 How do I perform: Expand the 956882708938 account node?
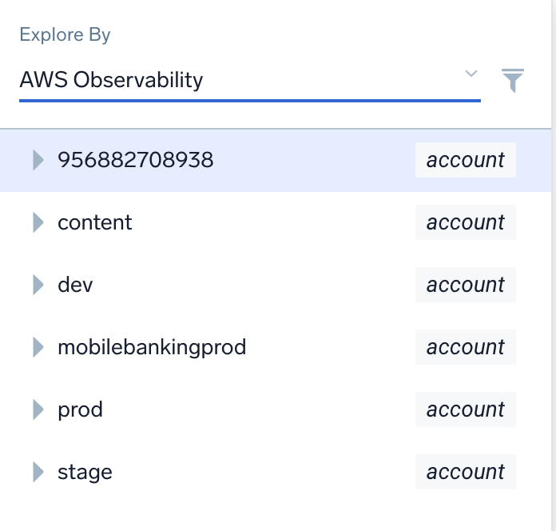(x=38, y=160)
